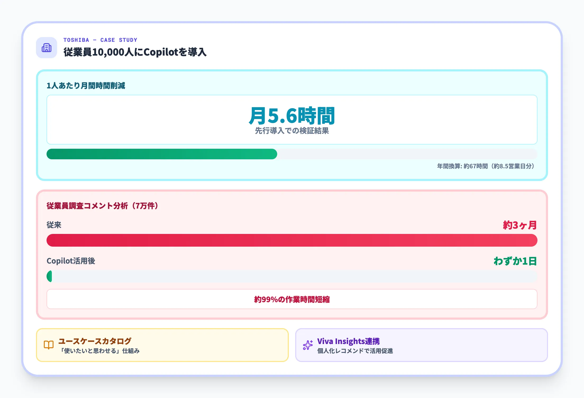Click the Copilot活用後 label

pos(71,261)
